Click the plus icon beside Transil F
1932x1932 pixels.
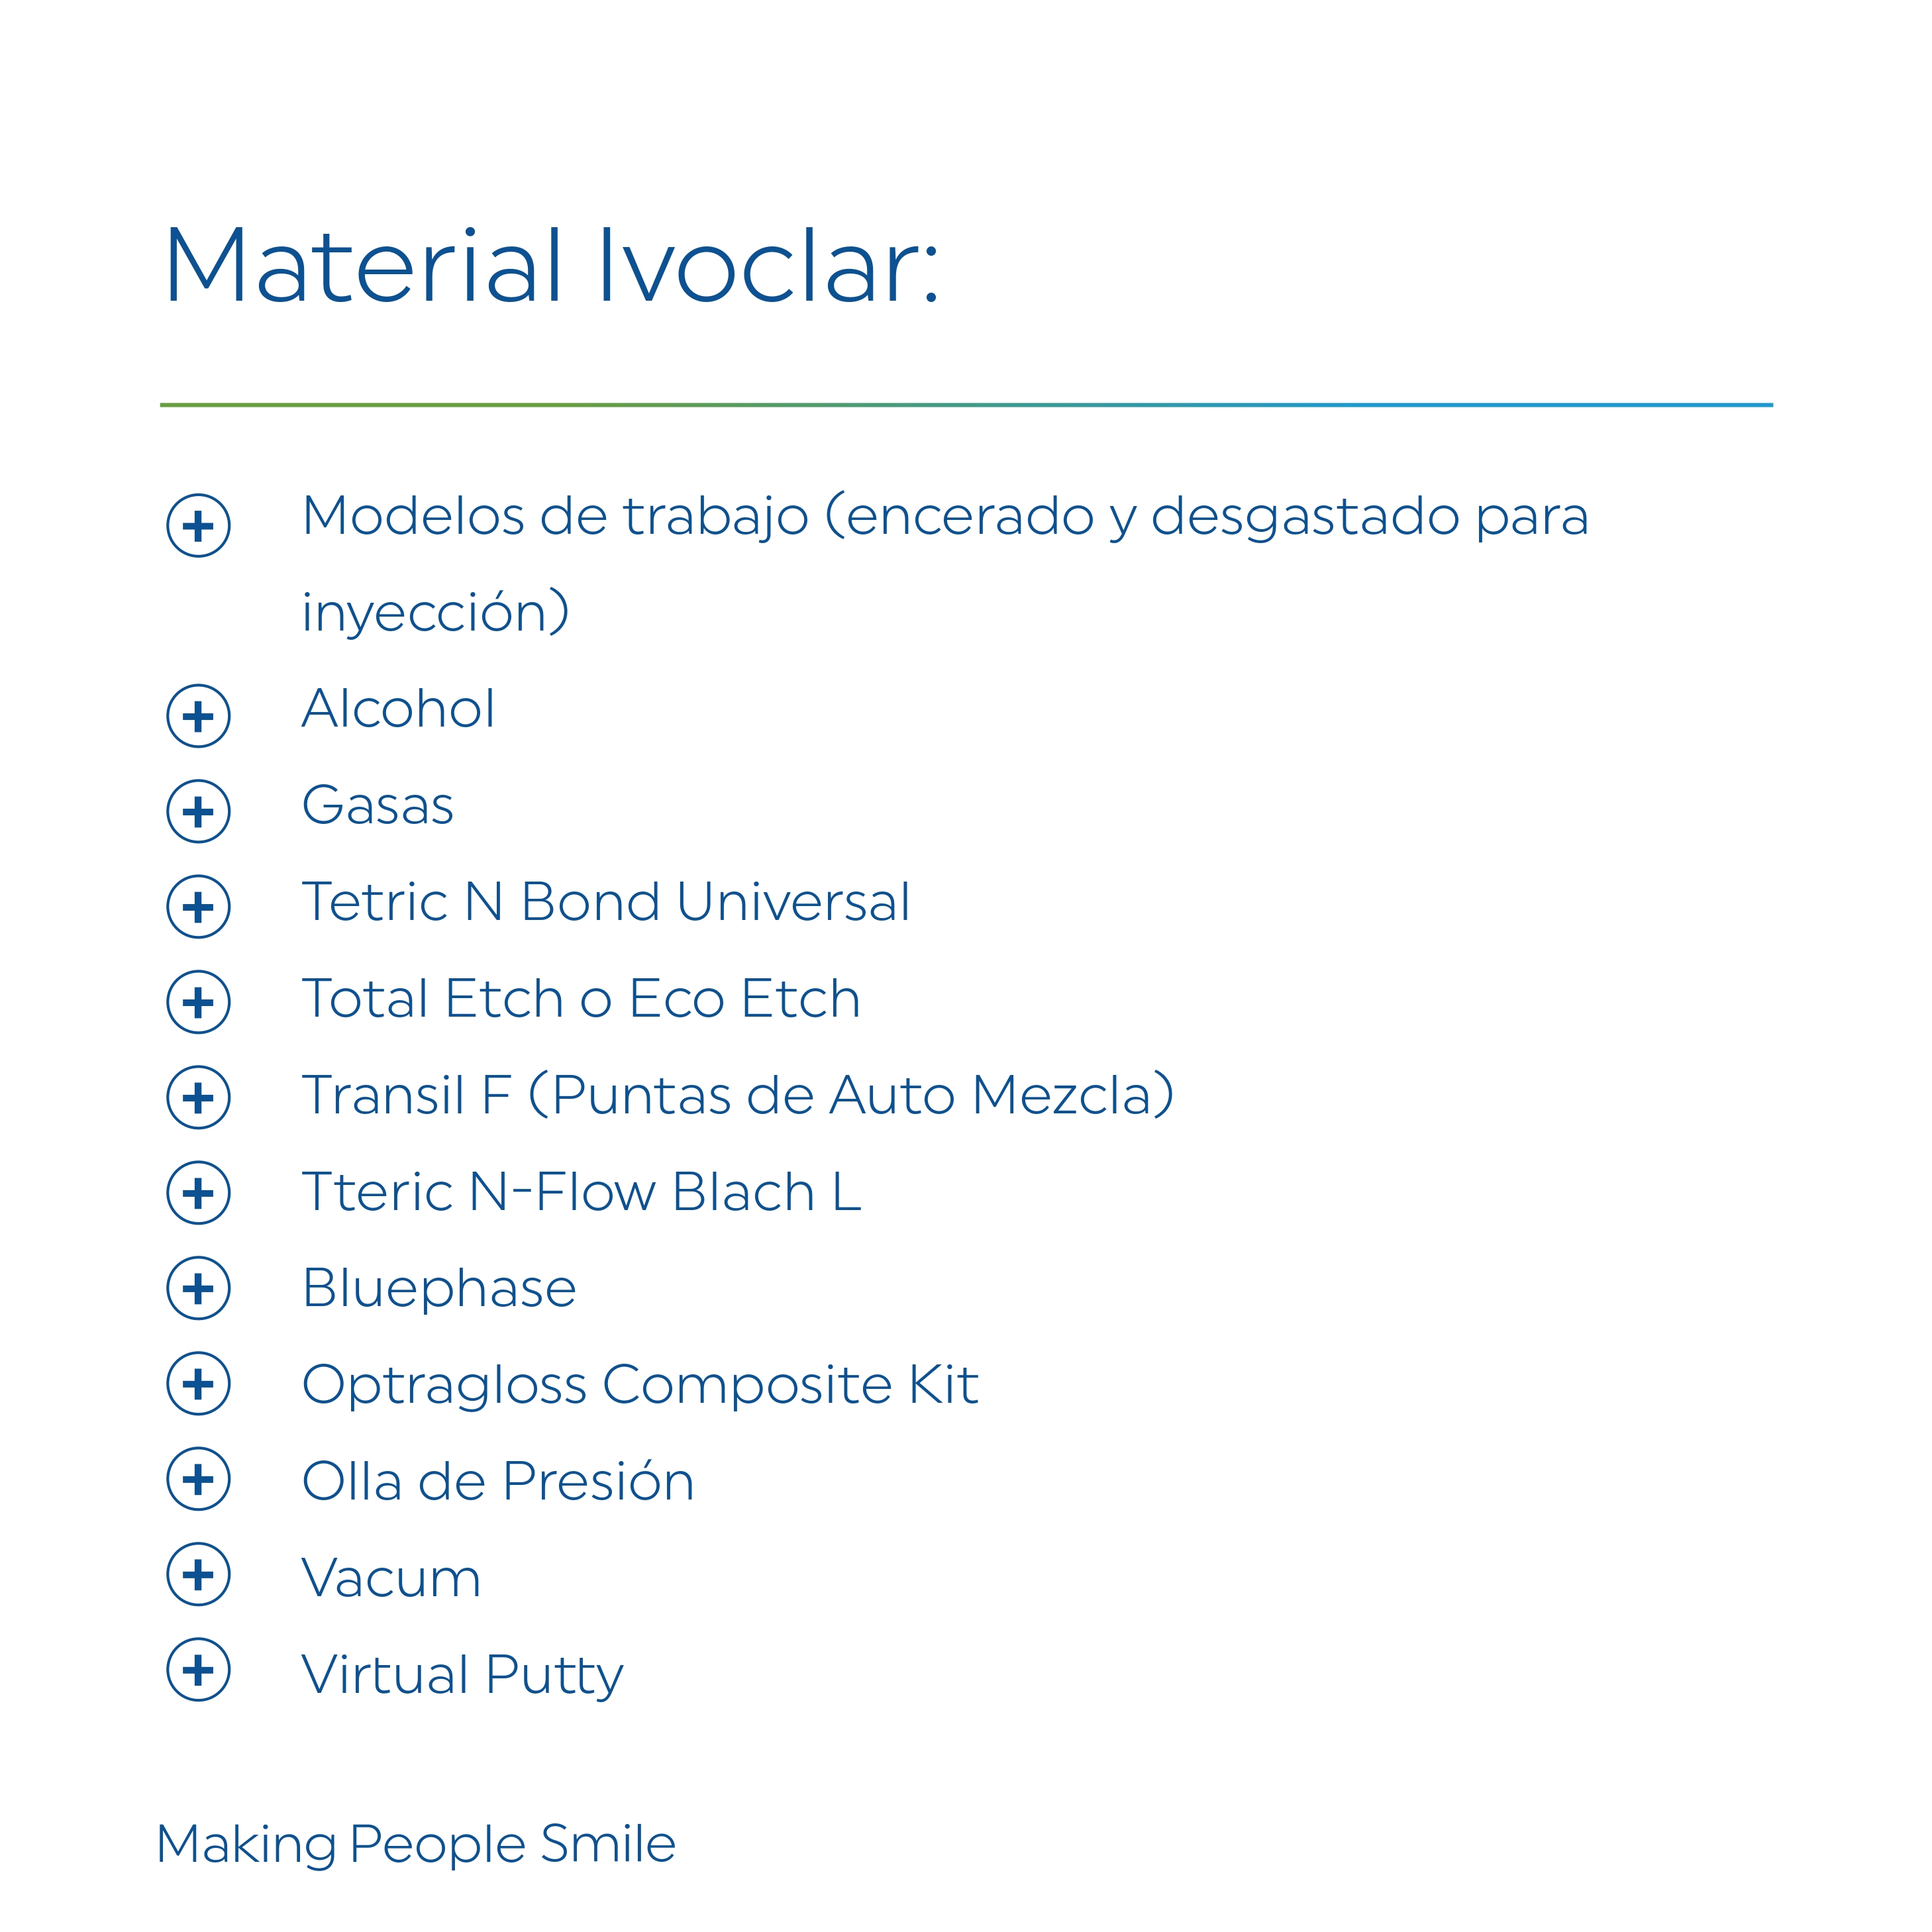pos(198,1097)
